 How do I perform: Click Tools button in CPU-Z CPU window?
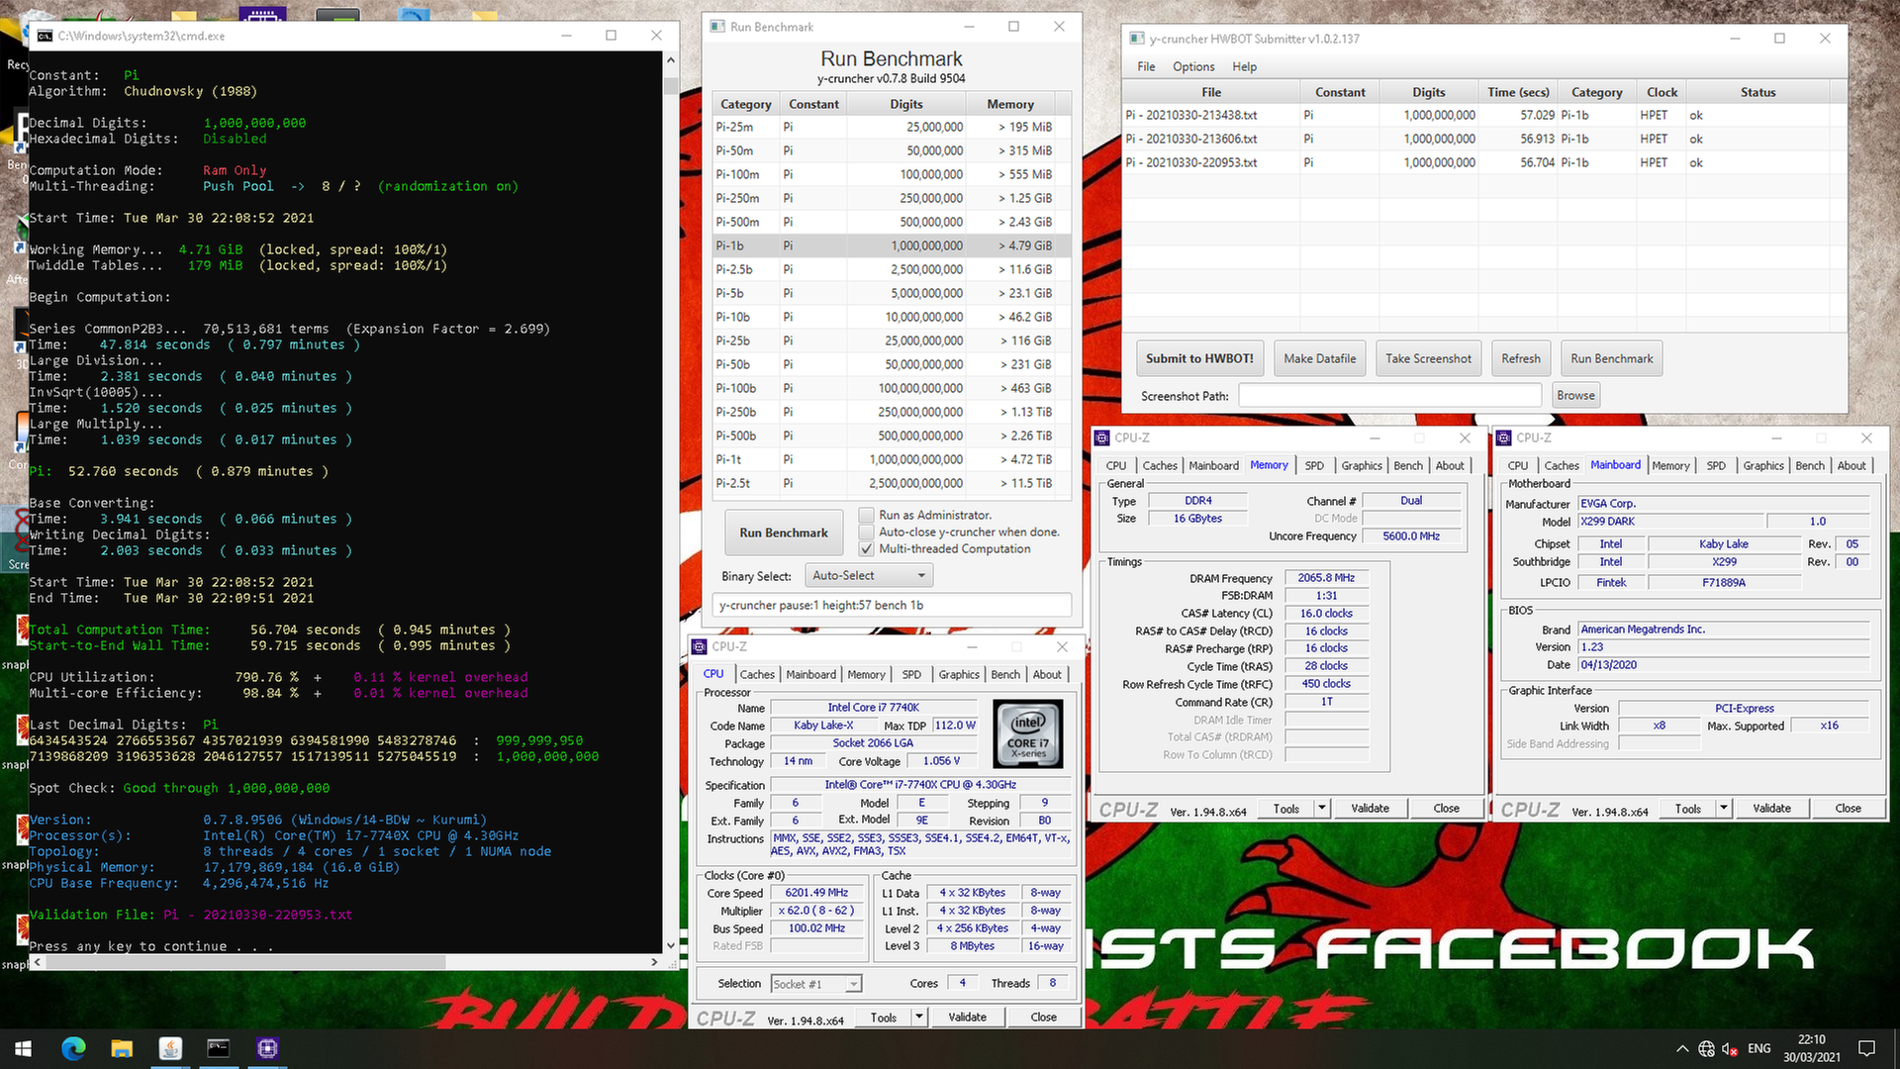(x=883, y=1018)
